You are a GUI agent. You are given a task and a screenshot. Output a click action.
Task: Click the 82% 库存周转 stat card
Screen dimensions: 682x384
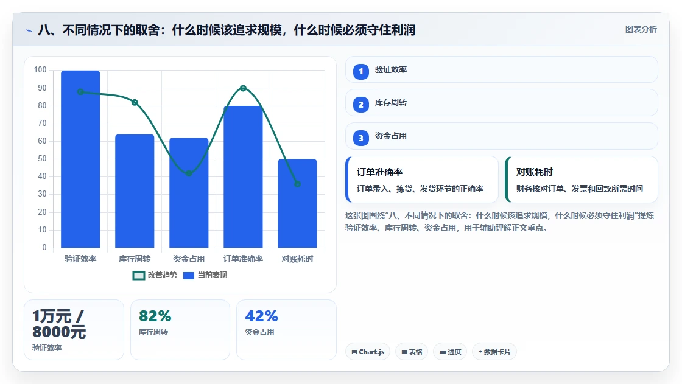click(x=180, y=330)
